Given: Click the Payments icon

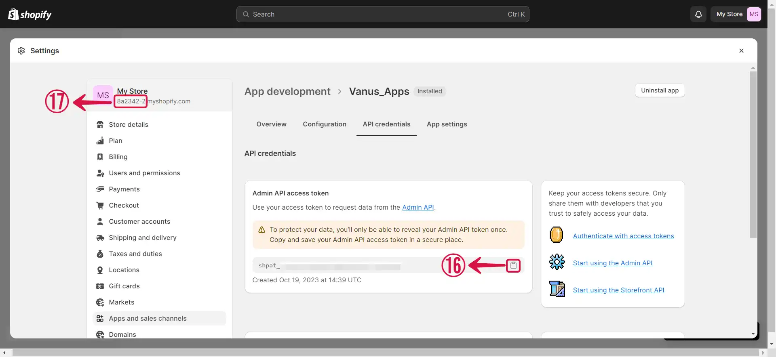Looking at the screenshot, I should (100, 189).
